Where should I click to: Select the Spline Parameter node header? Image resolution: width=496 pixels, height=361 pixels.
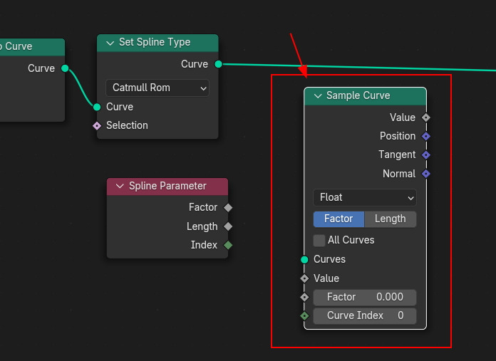pyautogui.click(x=167, y=186)
